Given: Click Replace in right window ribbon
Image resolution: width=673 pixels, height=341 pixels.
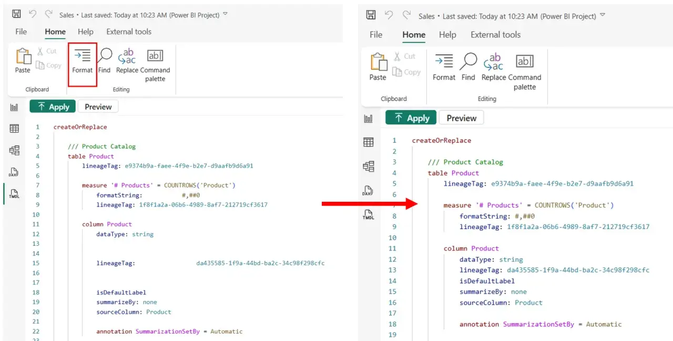Looking at the screenshot, I should (x=494, y=67).
